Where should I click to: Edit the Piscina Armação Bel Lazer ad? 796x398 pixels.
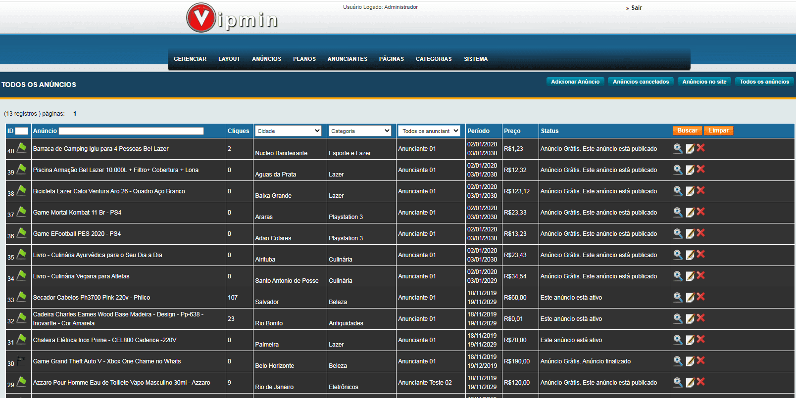690,170
